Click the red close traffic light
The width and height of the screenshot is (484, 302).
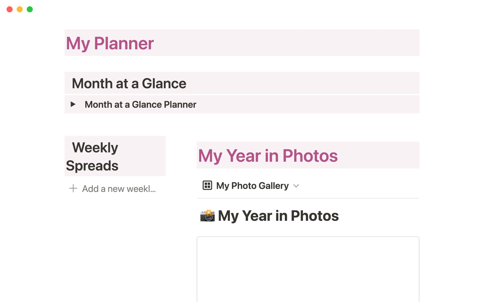click(10, 9)
